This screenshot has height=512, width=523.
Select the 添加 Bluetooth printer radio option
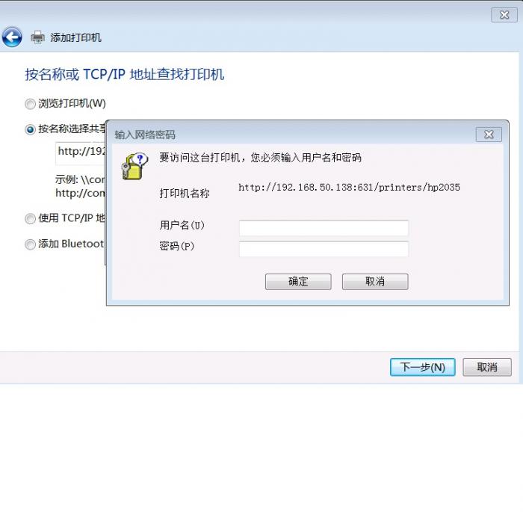pyautogui.click(x=30, y=244)
